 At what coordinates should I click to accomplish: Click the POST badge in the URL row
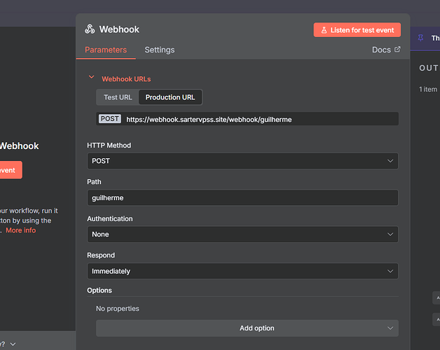[x=110, y=119]
